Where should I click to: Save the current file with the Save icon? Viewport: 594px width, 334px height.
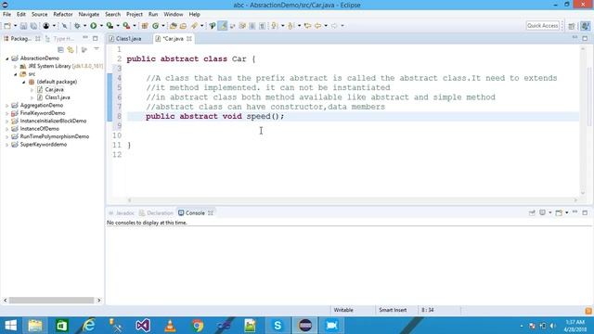[x=23, y=26]
